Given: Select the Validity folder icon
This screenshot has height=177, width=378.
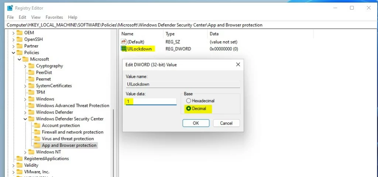Looking at the screenshot, I should [x=20, y=165].
